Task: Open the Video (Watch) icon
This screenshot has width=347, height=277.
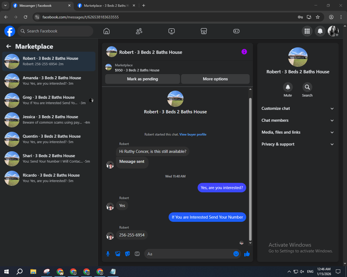Action: click(x=172, y=31)
